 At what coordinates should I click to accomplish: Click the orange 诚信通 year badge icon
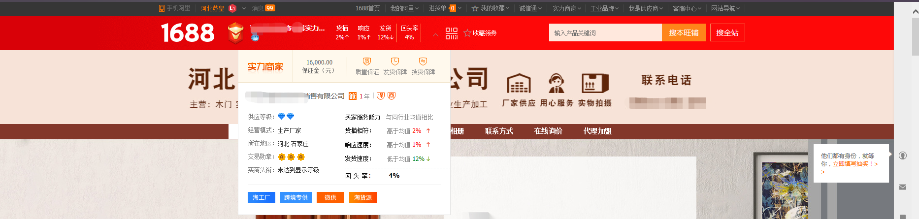[353, 96]
